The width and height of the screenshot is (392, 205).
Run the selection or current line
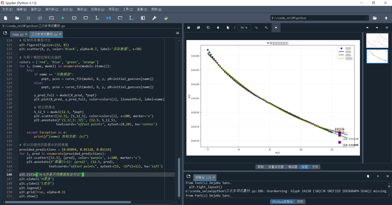[97, 18]
